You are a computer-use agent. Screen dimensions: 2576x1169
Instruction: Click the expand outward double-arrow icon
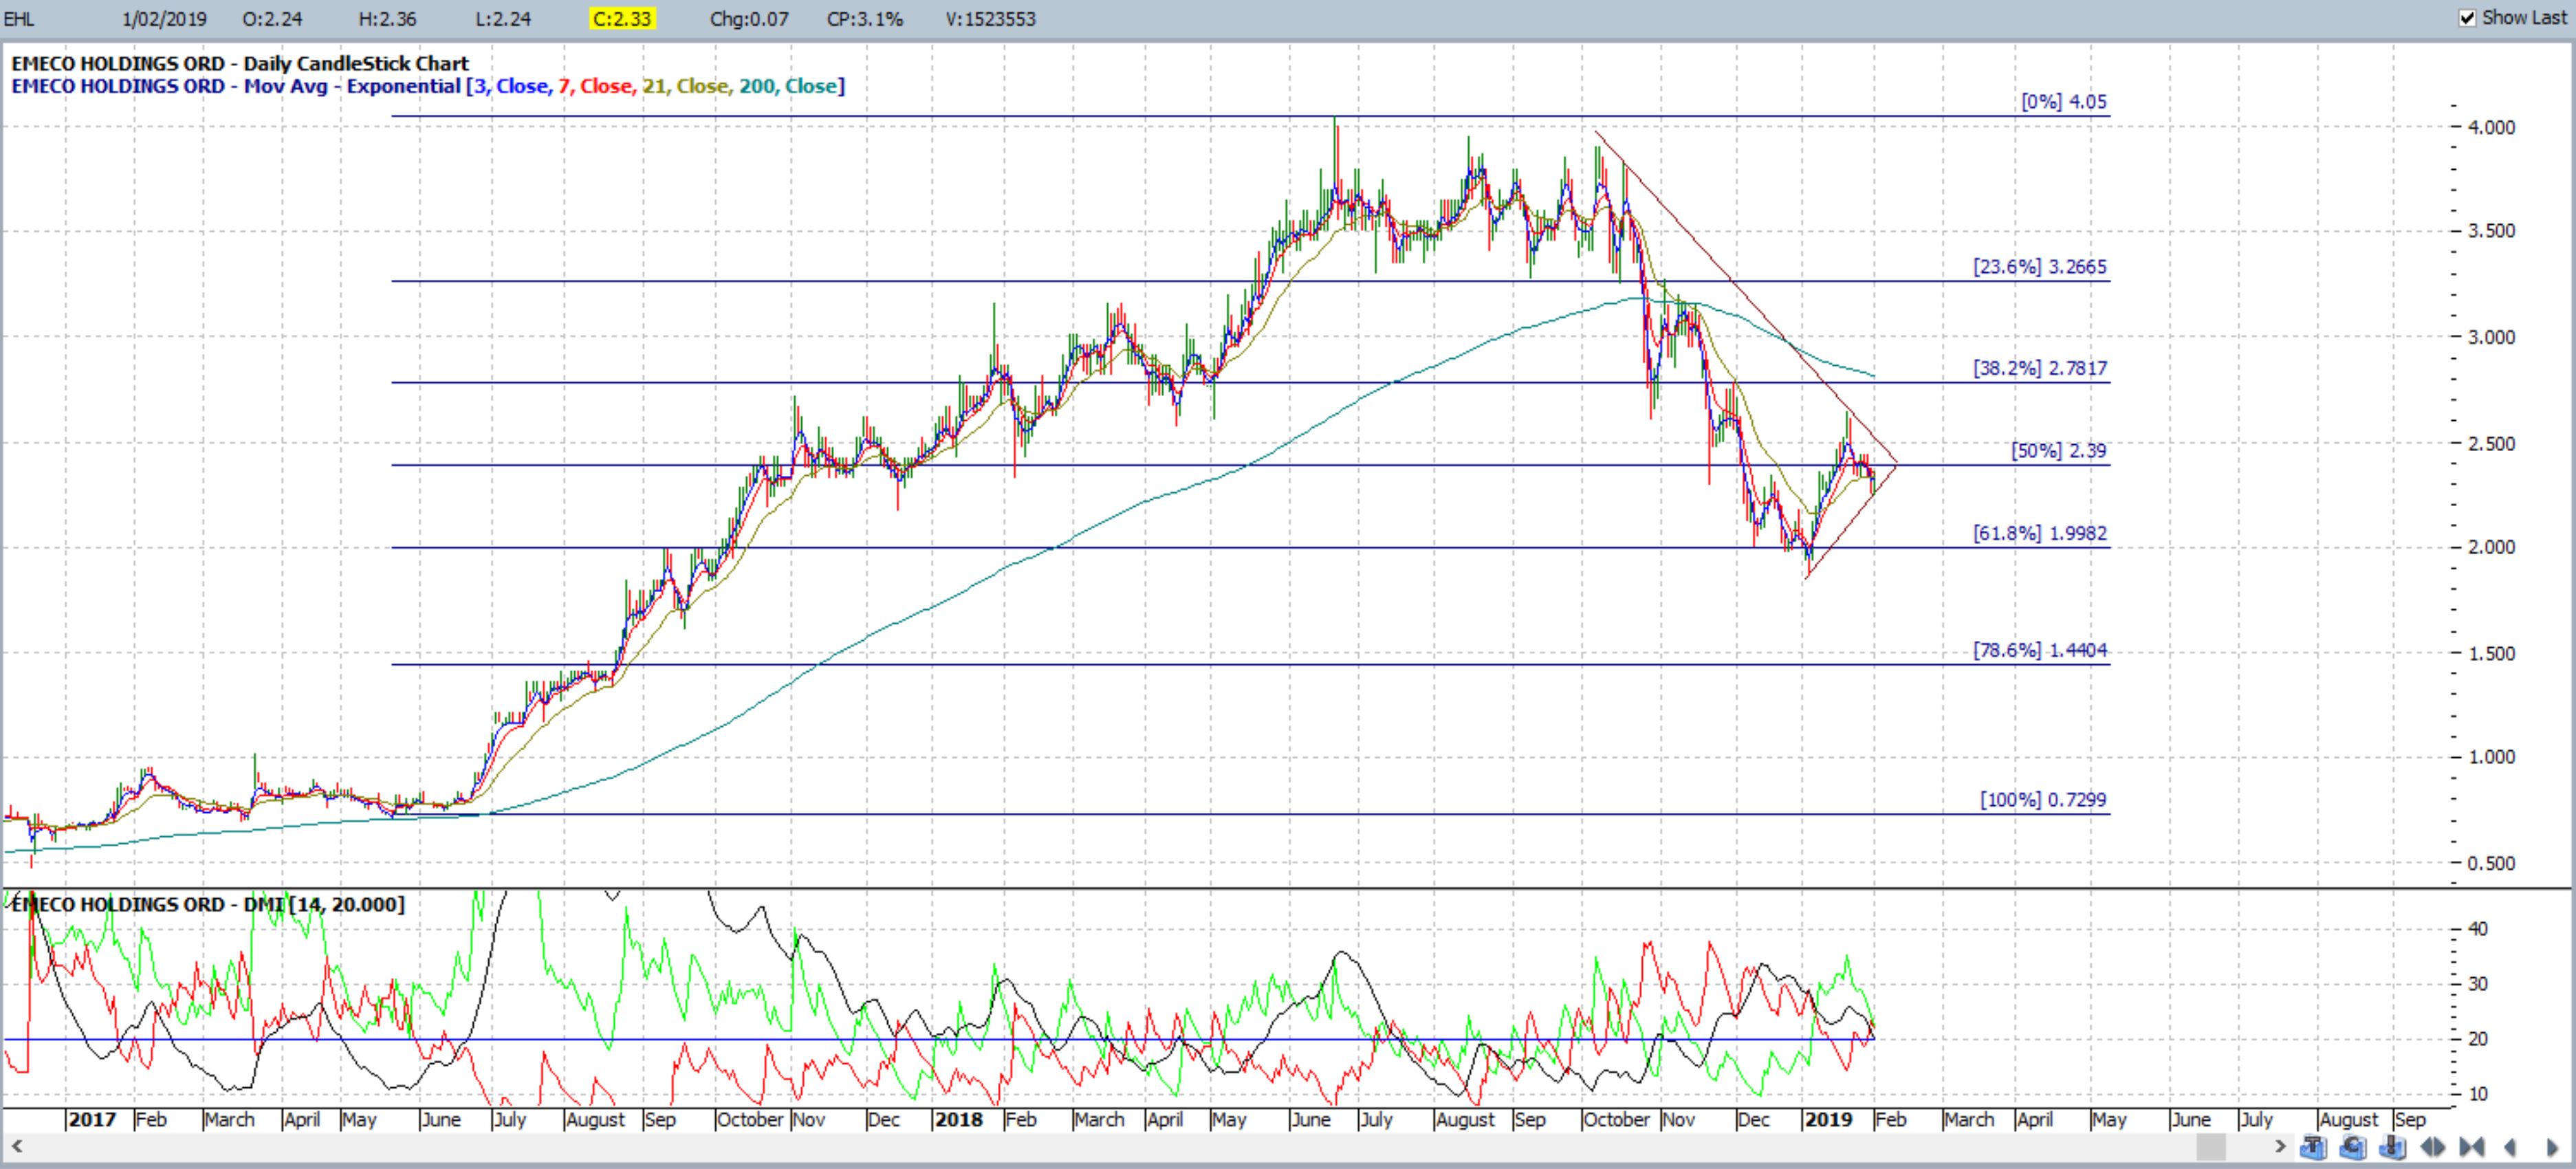[2433, 1147]
